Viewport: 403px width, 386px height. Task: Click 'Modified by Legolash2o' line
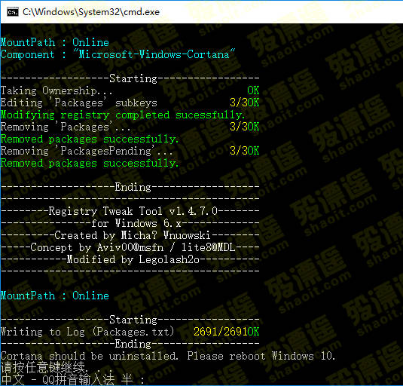pos(133,259)
